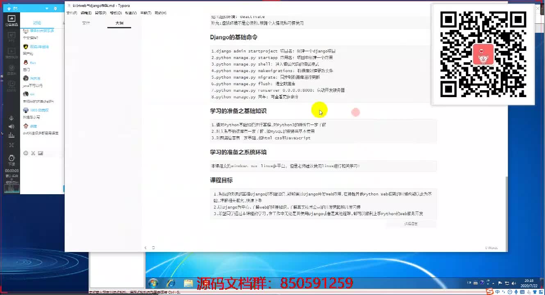545x295 pixels.
Task: Toggle Sogou Chinese/English 中 mode
Action: 497,292
